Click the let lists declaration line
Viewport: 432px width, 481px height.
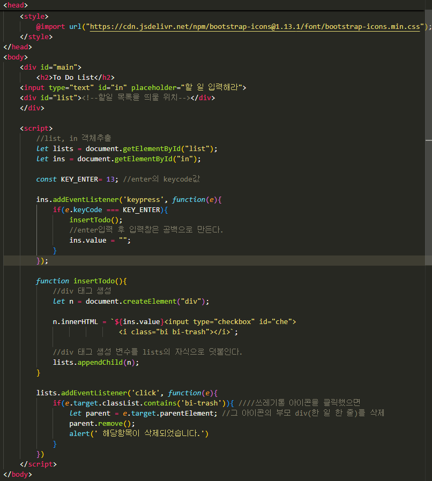(x=127, y=149)
